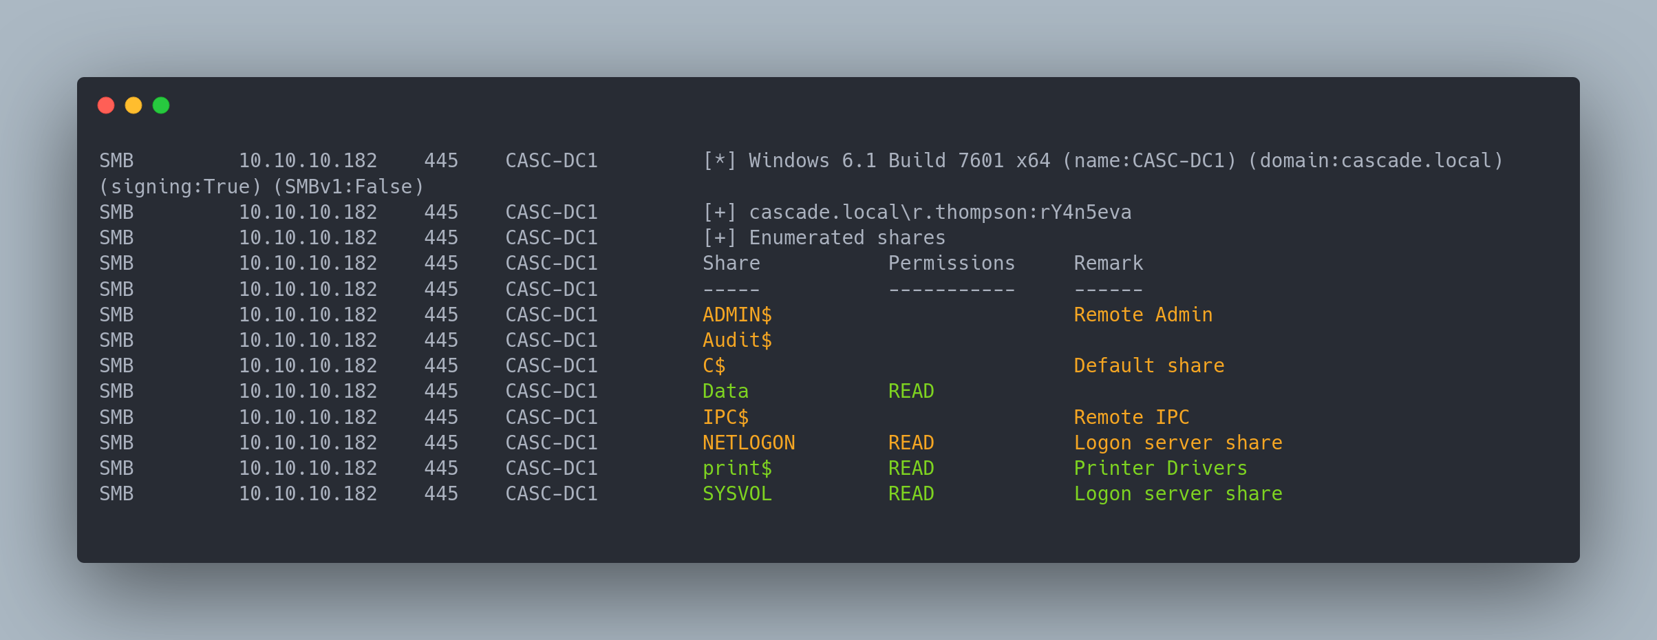Click the Share column header

point(731,263)
